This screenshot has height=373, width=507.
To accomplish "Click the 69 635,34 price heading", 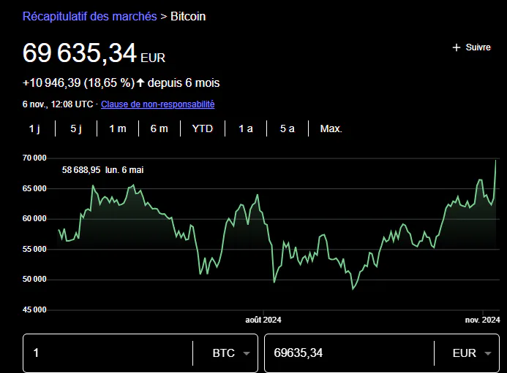I will [x=80, y=53].
